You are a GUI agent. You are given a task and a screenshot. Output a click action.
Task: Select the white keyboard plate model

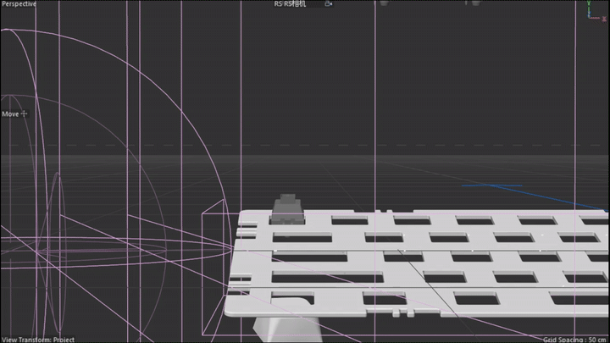[416, 263]
